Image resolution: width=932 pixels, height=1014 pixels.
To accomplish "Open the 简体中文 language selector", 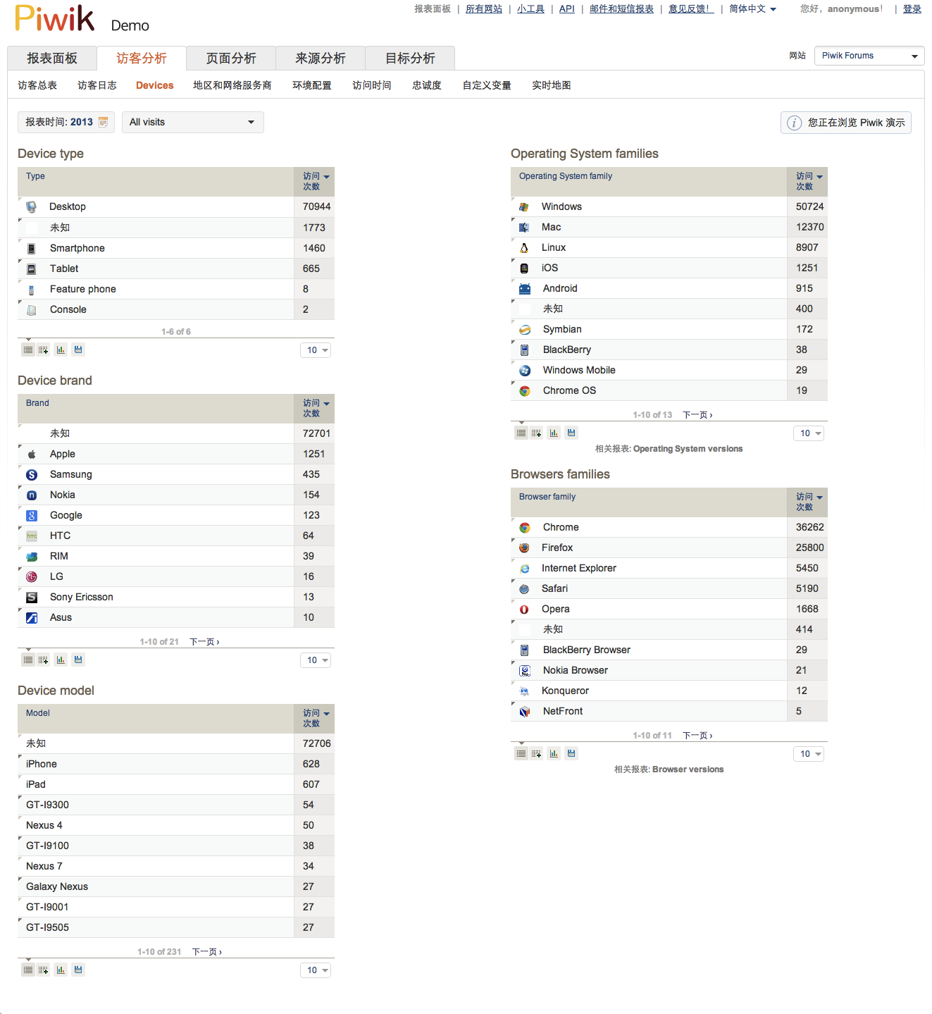I will pos(752,9).
